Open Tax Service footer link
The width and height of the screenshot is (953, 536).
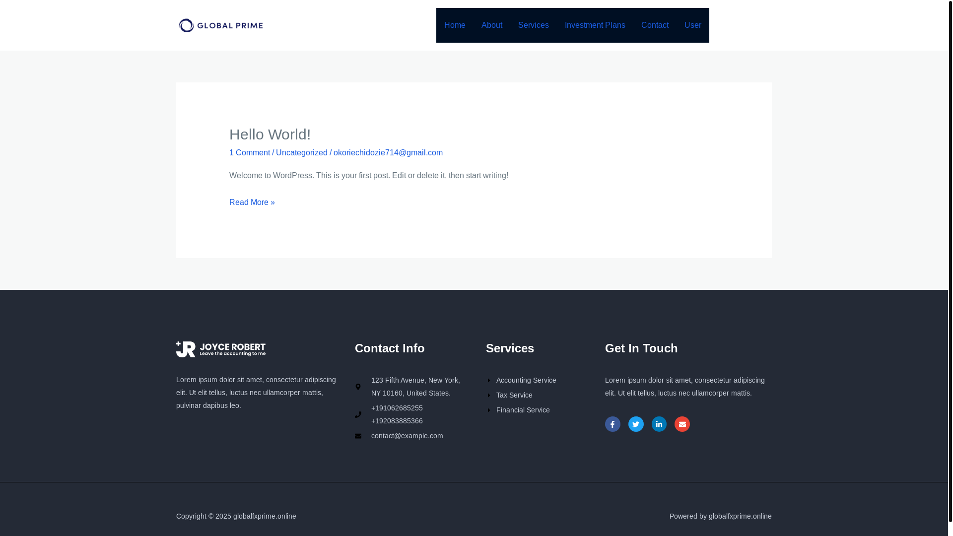[514, 395]
